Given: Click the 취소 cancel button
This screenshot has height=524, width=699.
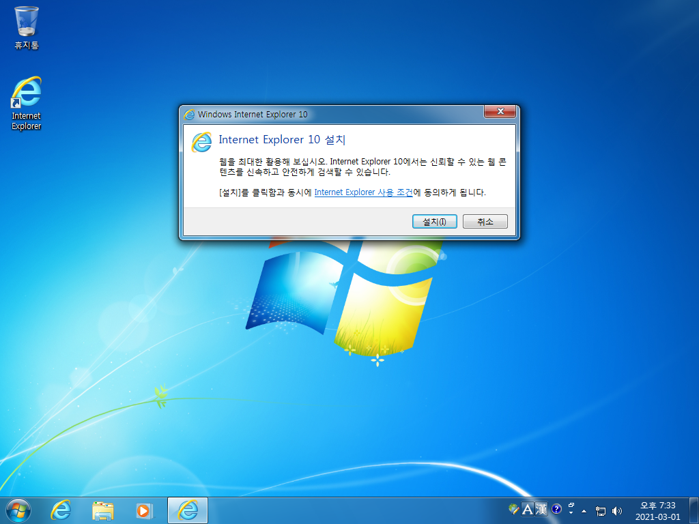Looking at the screenshot, I should point(485,222).
